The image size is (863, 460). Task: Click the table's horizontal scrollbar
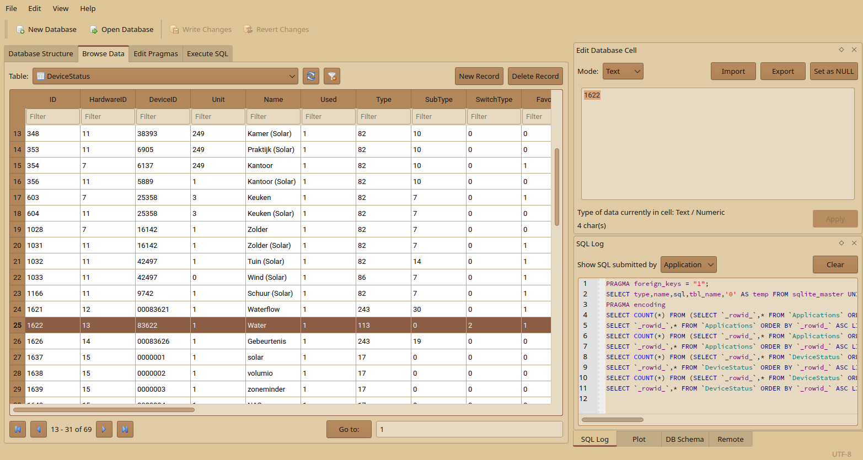point(104,410)
